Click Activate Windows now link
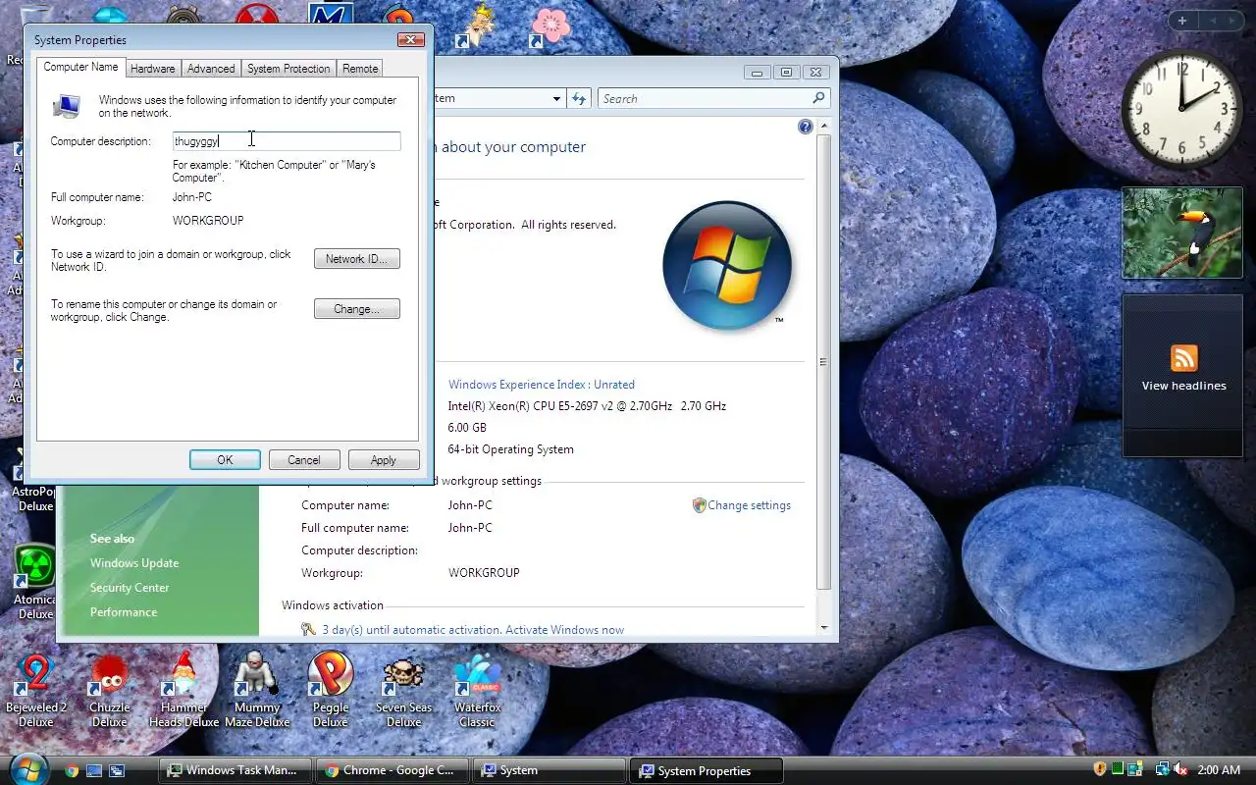Viewport: 1256px width, 785px height. point(564,630)
